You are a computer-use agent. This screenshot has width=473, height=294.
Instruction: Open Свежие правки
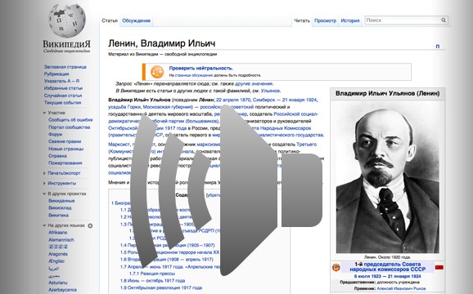click(x=65, y=141)
